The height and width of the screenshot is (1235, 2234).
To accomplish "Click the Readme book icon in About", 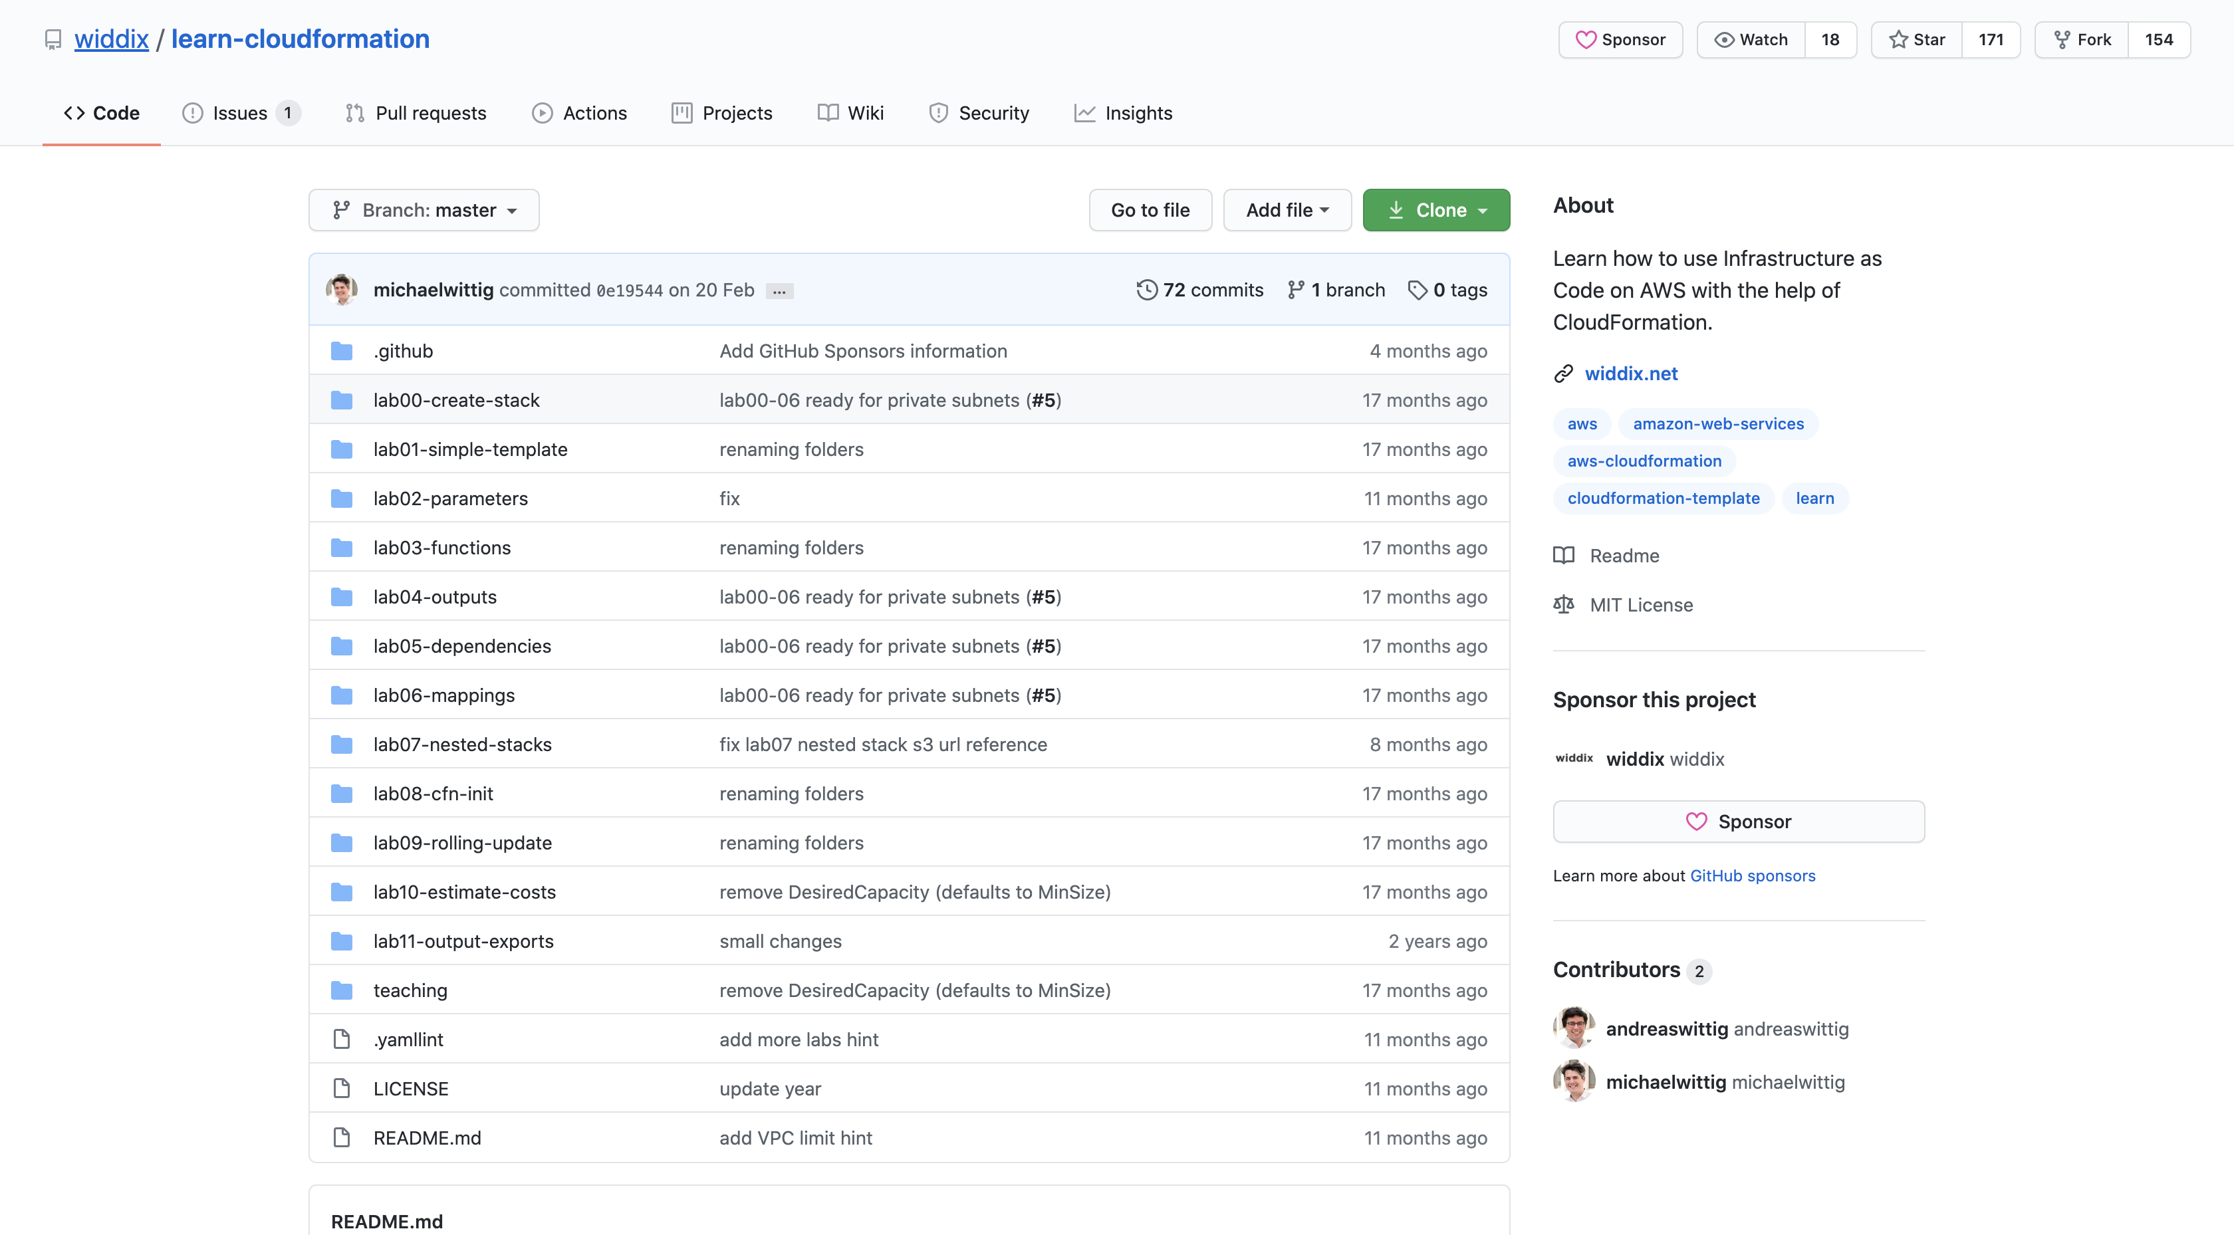I will point(1564,556).
